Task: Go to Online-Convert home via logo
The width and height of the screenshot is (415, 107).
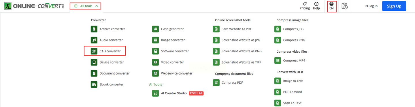Action: point(34,6)
